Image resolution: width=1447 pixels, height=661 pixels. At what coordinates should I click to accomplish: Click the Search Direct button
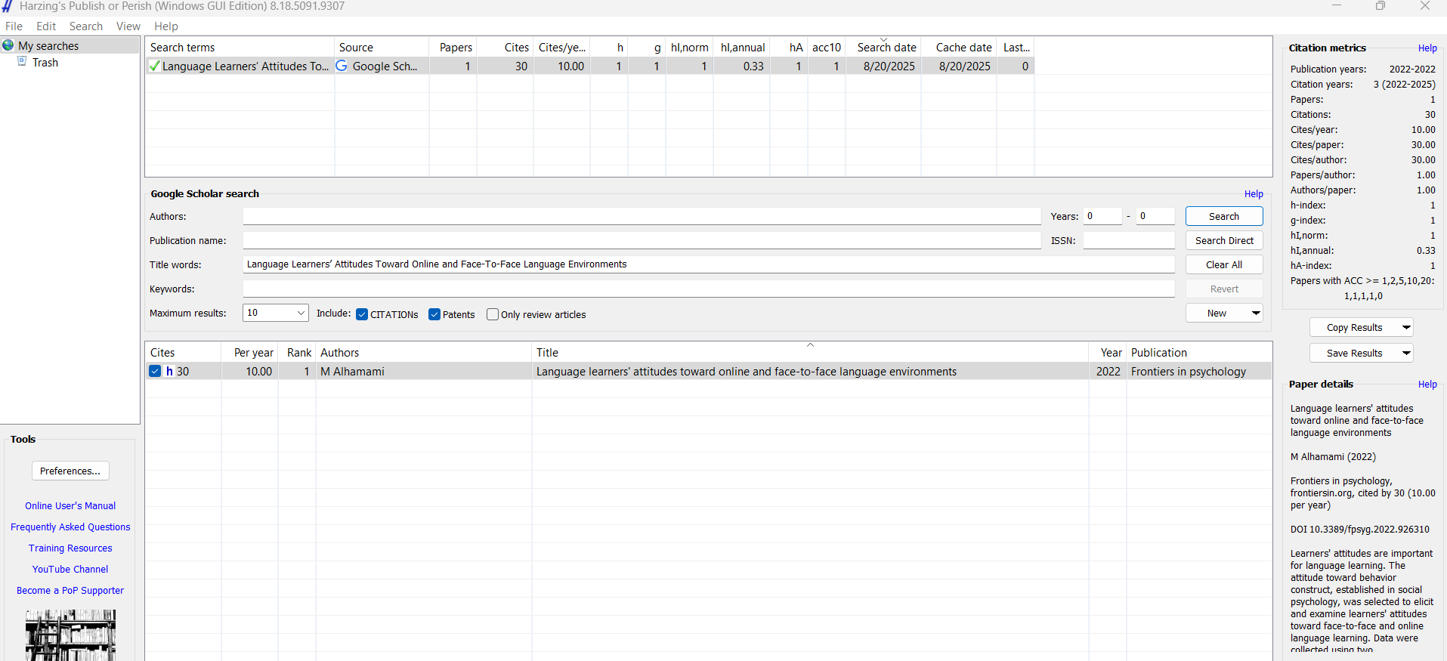pyautogui.click(x=1224, y=240)
